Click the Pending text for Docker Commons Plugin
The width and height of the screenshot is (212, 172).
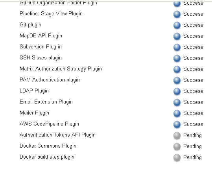[192, 146]
